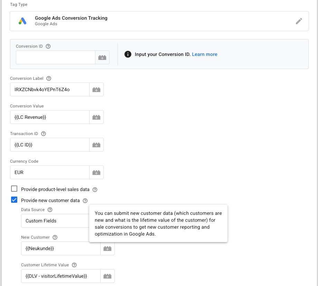Screen dimensions: 318x286
Task: Open variable picker for Currency Code
Action: (96, 172)
